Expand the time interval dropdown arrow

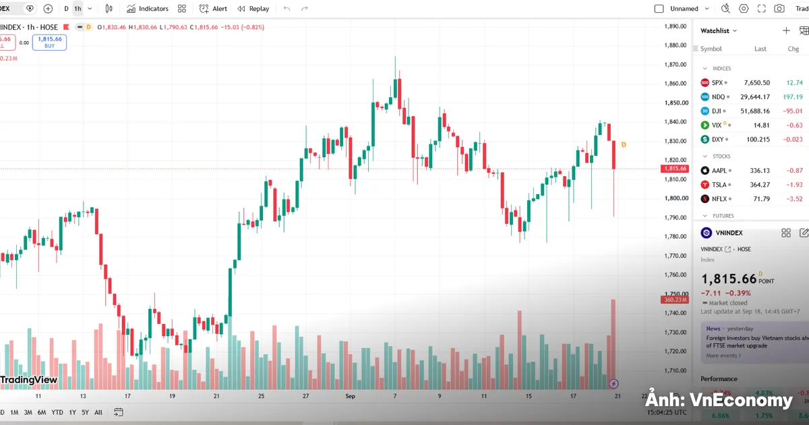pos(90,9)
